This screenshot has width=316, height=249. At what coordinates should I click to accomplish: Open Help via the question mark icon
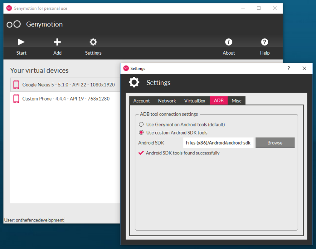[x=264, y=42]
